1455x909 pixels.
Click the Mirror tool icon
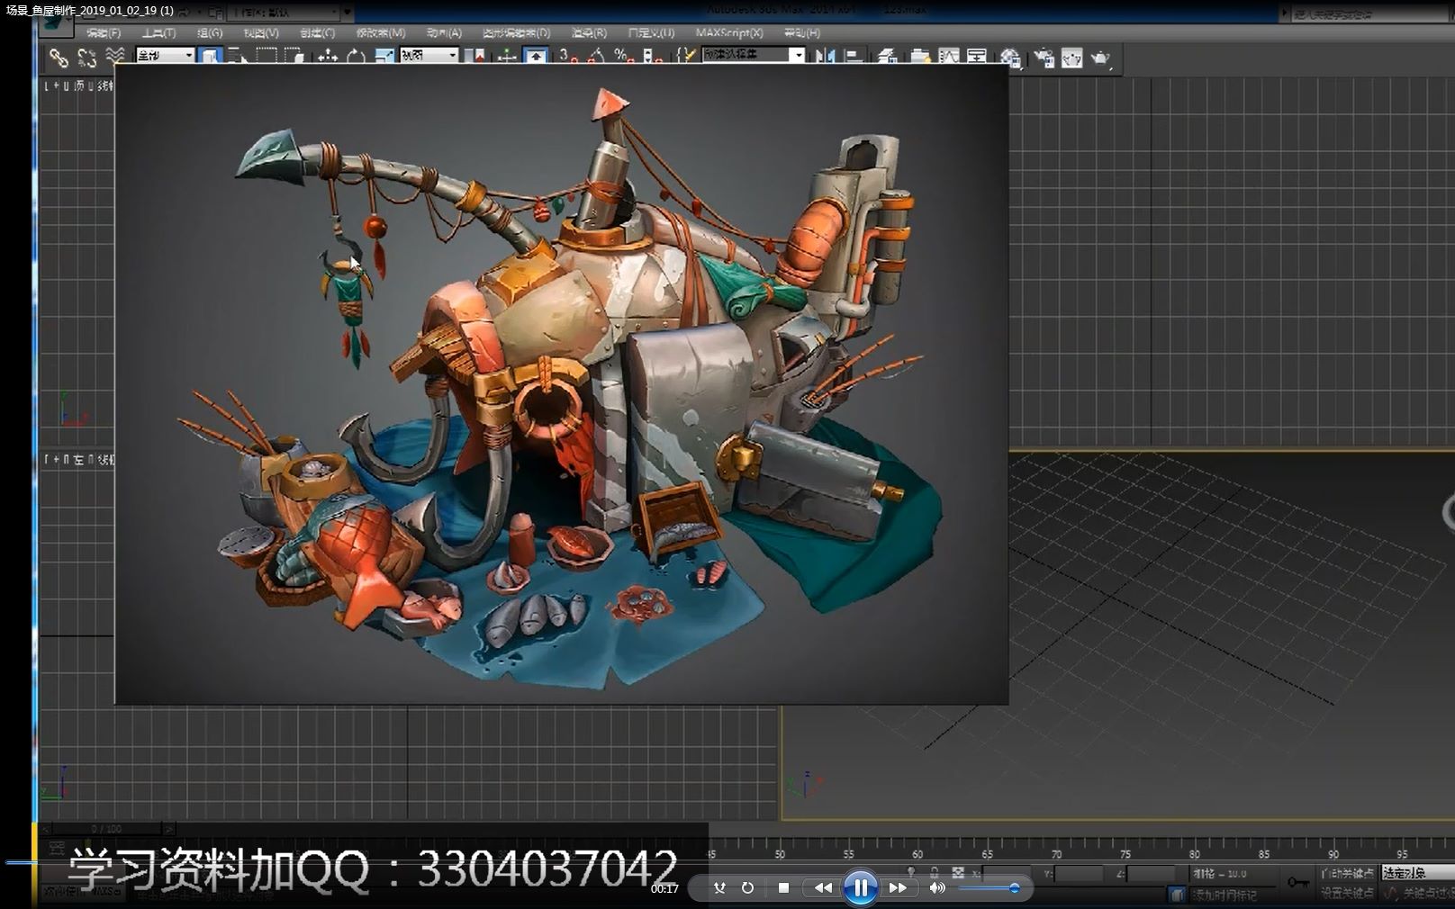pyautogui.click(x=824, y=57)
